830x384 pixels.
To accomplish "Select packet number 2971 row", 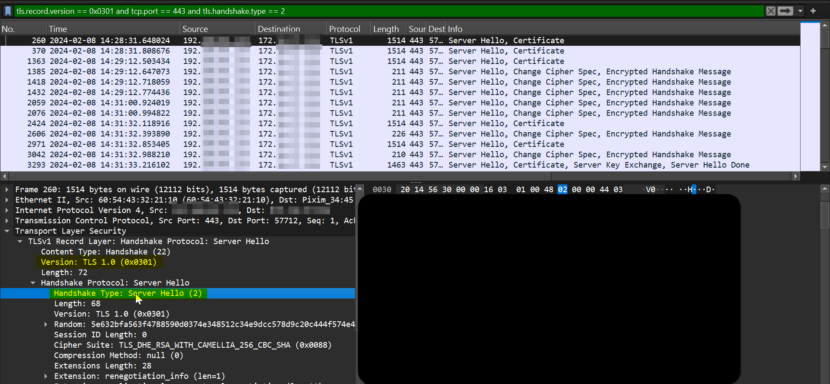I will pos(400,144).
